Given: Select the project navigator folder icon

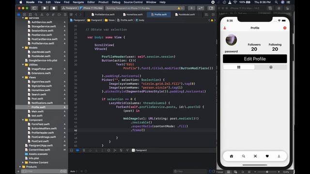Looking at the screenshot, I should pos(19,14).
